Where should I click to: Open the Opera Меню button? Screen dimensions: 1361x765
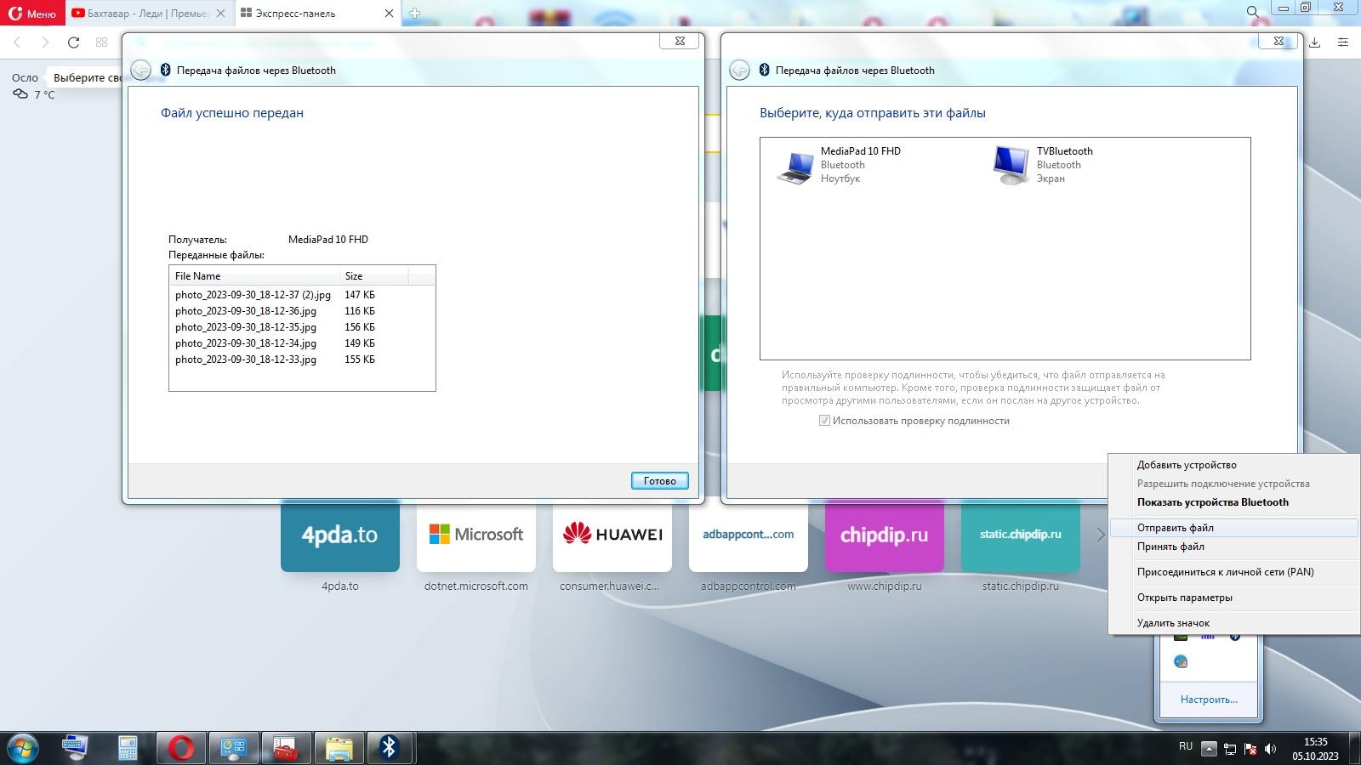(32, 14)
